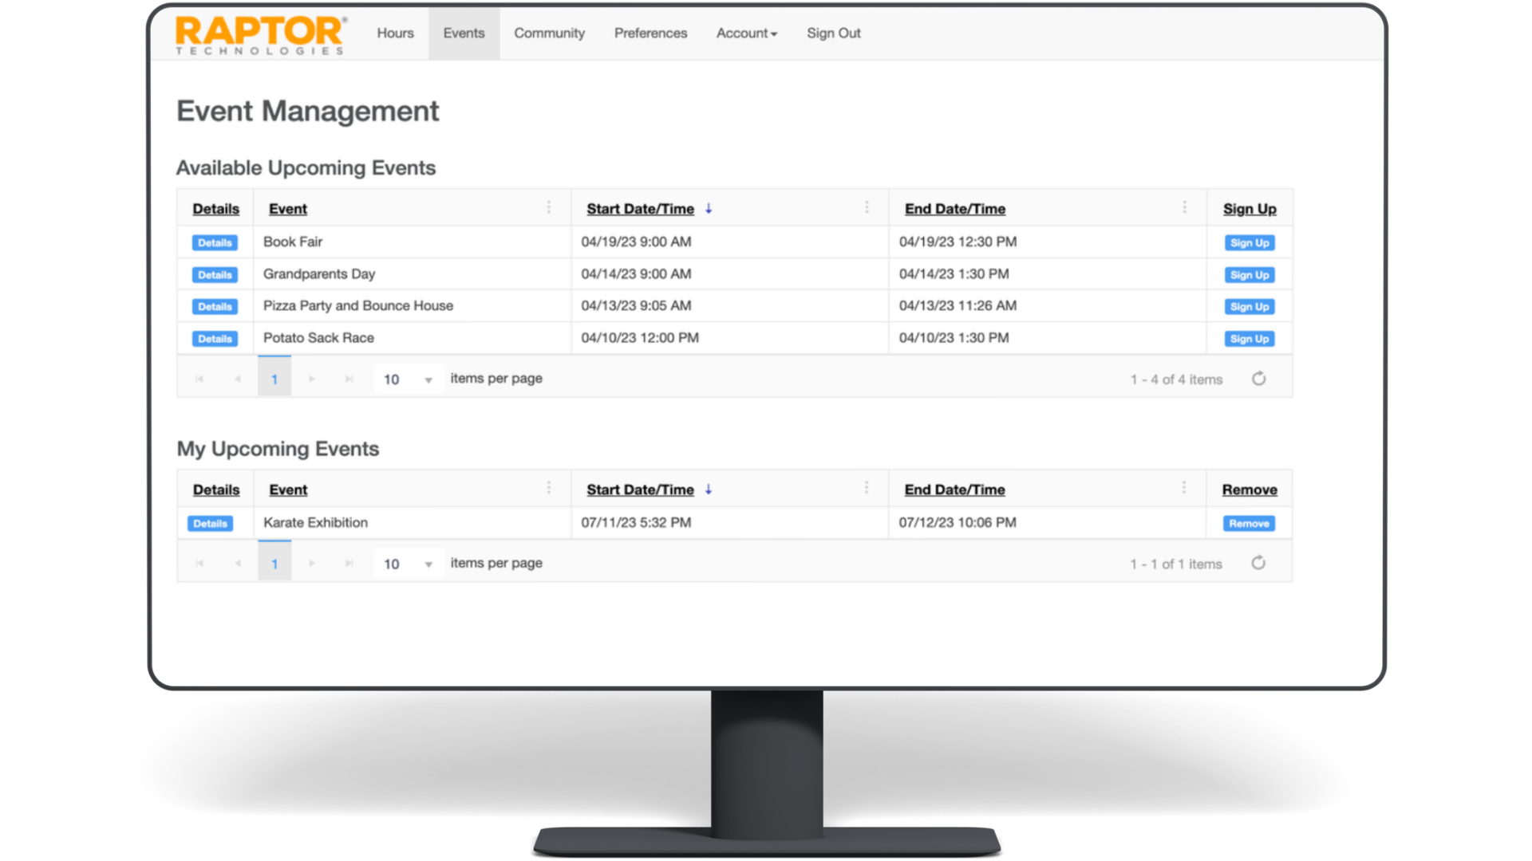Click the next page arrow below the events table

(312, 379)
